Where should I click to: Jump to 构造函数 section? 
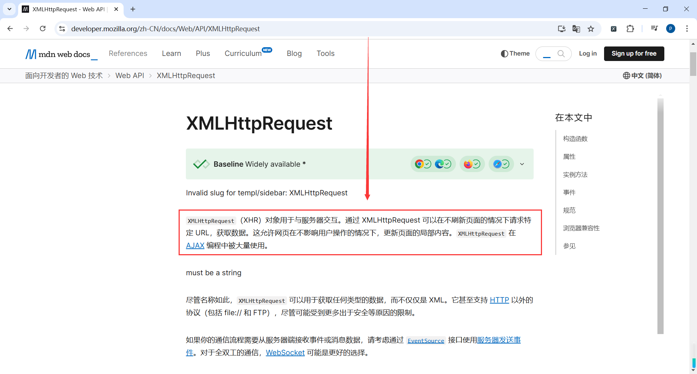pyautogui.click(x=575, y=139)
